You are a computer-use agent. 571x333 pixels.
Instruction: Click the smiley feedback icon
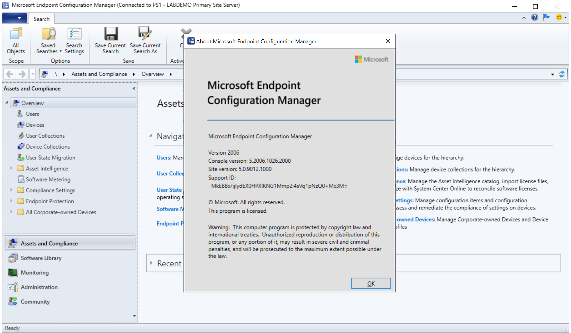559,18
